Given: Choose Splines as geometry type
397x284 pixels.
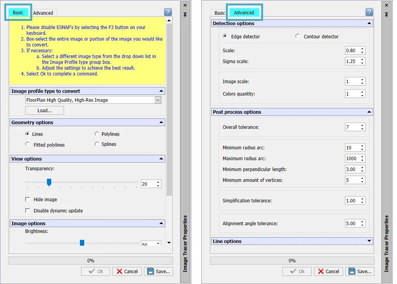Looking at the screenshot, I should pos(97,144).
